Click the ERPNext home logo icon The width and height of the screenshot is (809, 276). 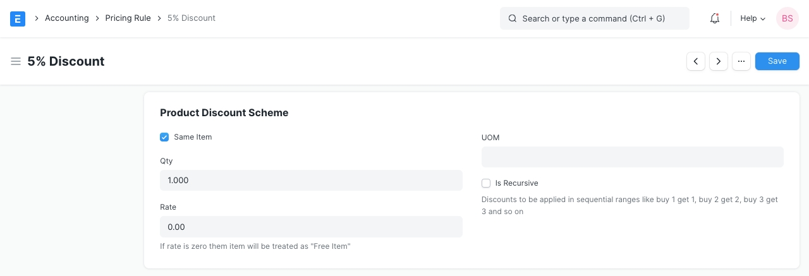[18, 18]
